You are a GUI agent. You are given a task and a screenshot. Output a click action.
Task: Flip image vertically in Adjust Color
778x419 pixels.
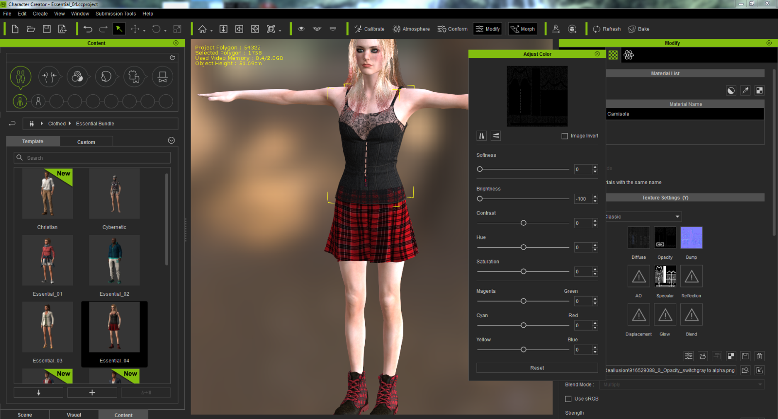(x=495, y=136)
